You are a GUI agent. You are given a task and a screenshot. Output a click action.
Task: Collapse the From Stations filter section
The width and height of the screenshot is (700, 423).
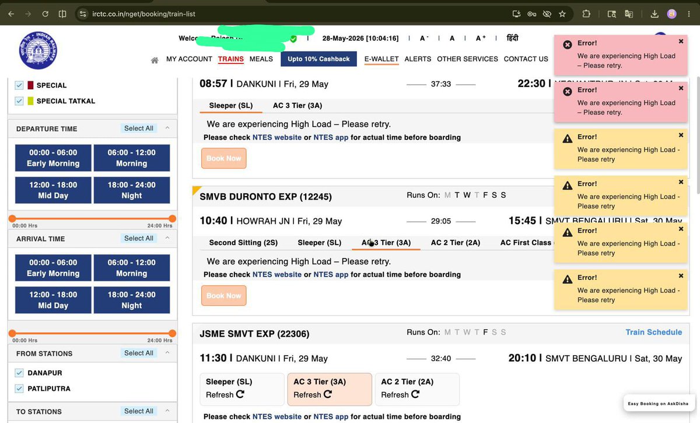[x=167, y=353]
